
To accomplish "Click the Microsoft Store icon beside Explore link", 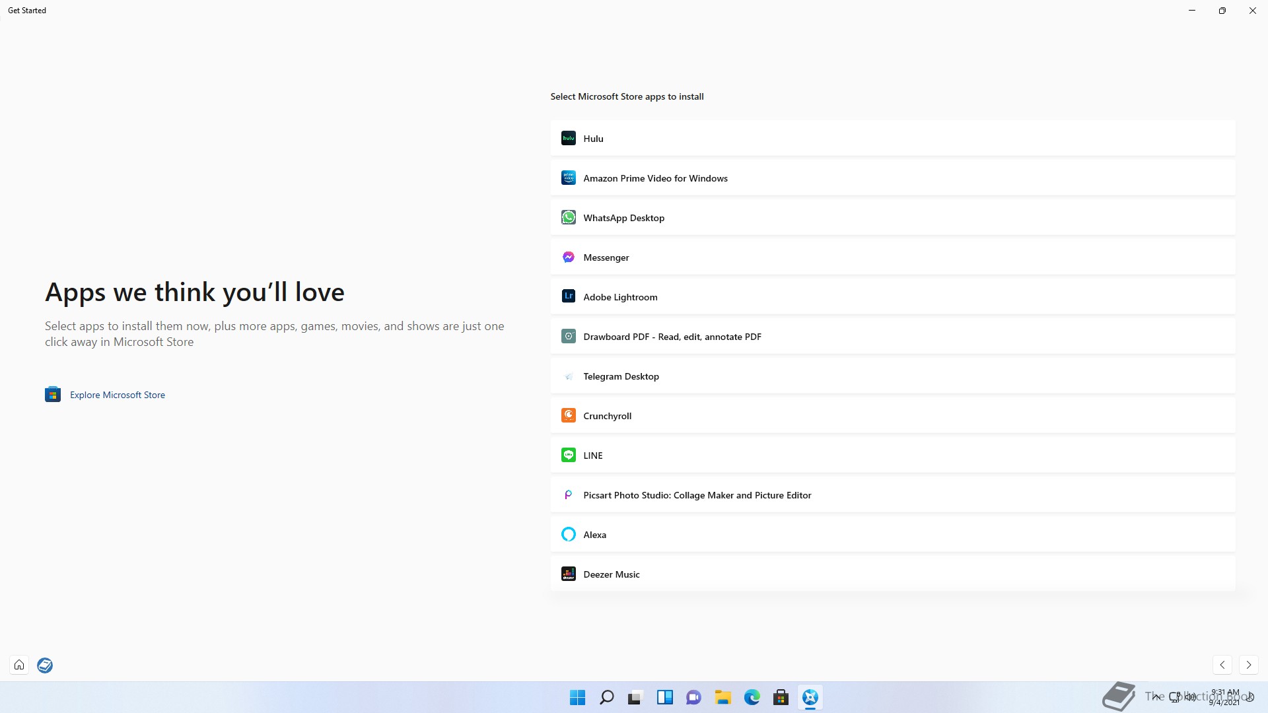I will click(53, 394).
